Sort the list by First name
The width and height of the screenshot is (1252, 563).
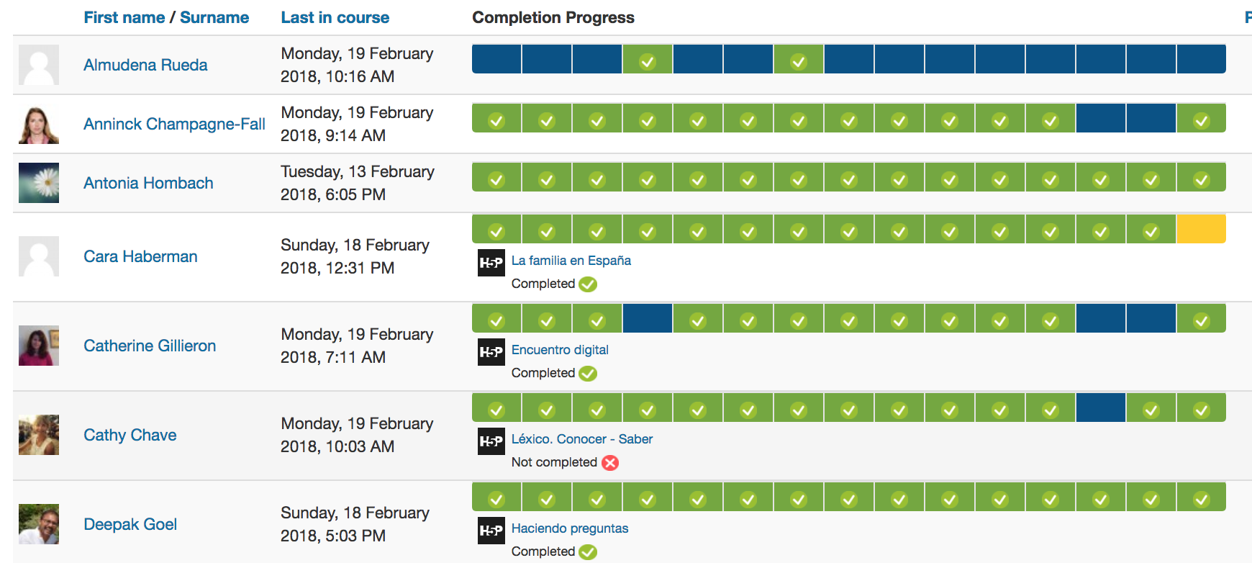(124, 17)
